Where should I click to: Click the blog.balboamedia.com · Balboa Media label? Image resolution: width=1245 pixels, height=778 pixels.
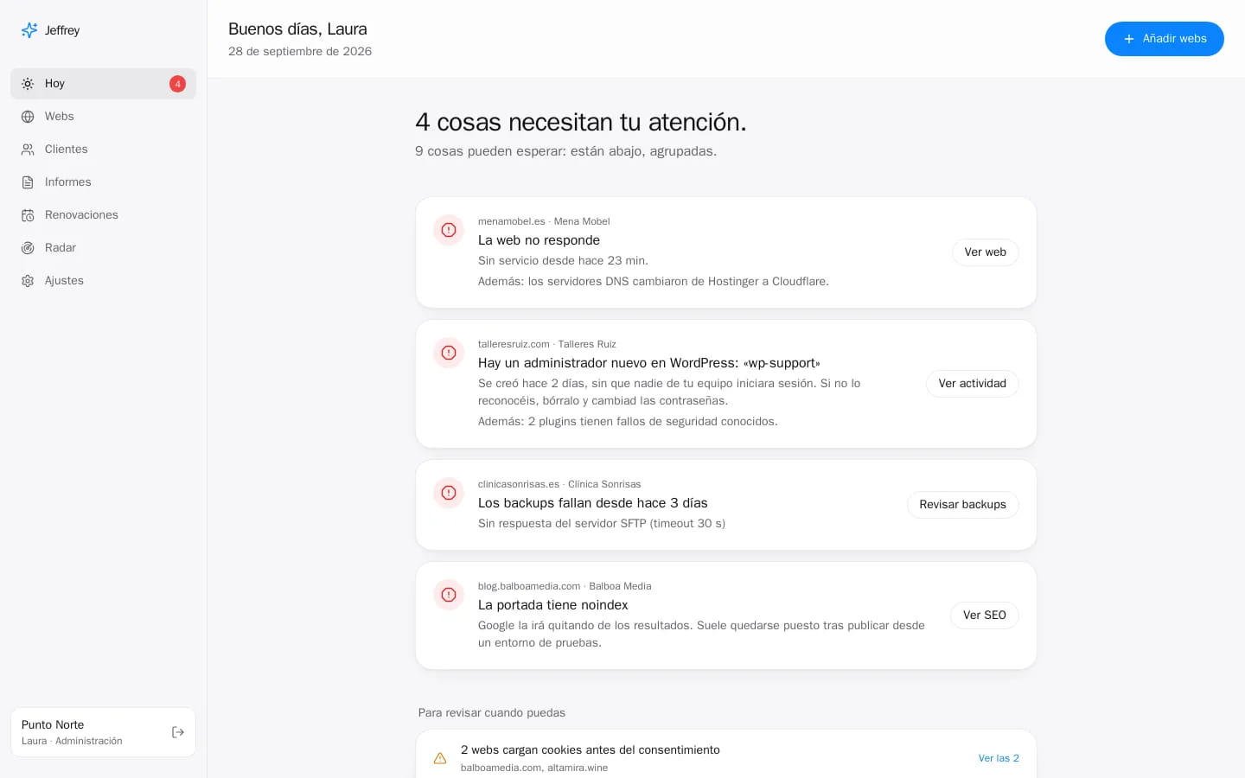pyautogui.click(x=565, y=586)
